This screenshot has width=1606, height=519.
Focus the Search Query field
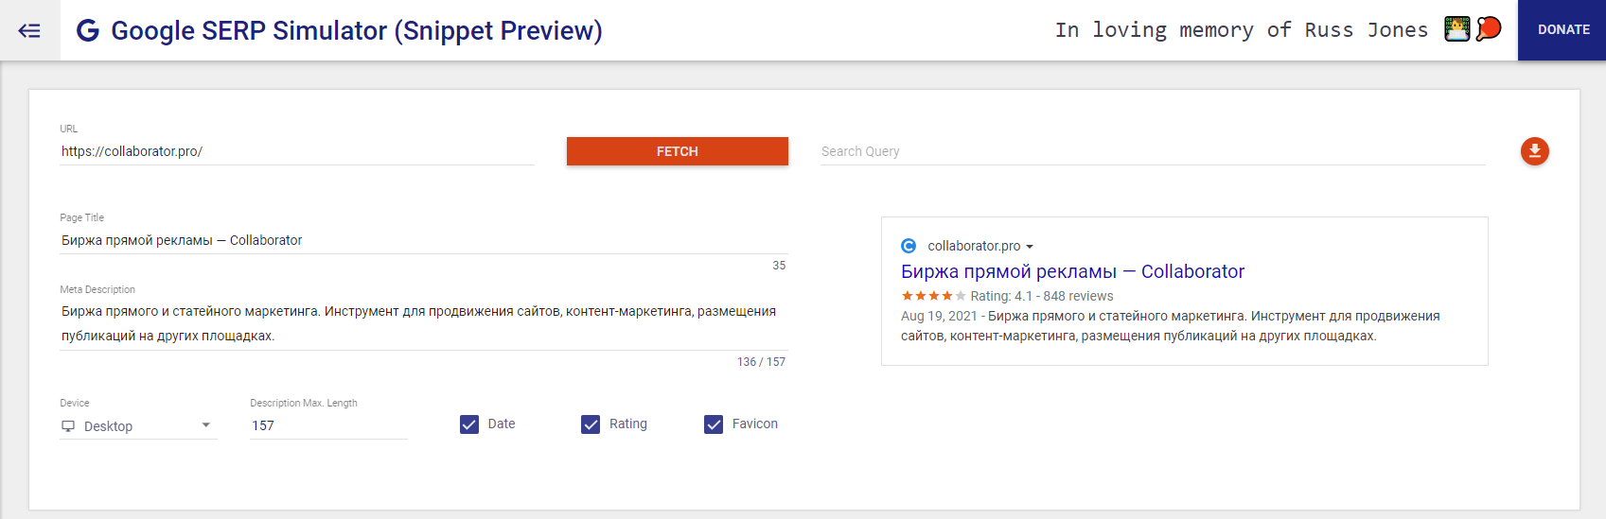click(x=1152, y=151)
